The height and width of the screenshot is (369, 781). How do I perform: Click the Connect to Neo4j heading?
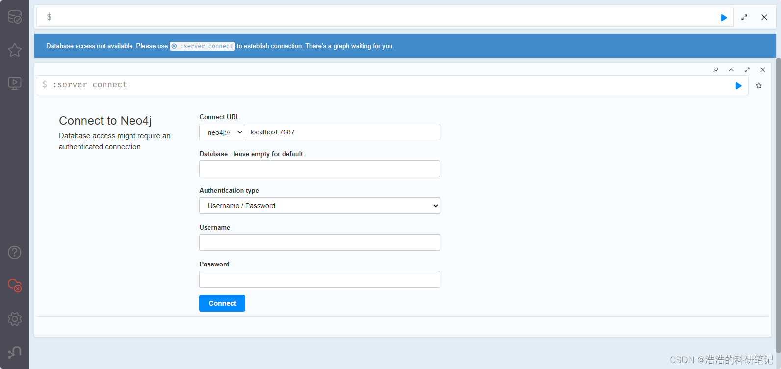click(105, 121)
